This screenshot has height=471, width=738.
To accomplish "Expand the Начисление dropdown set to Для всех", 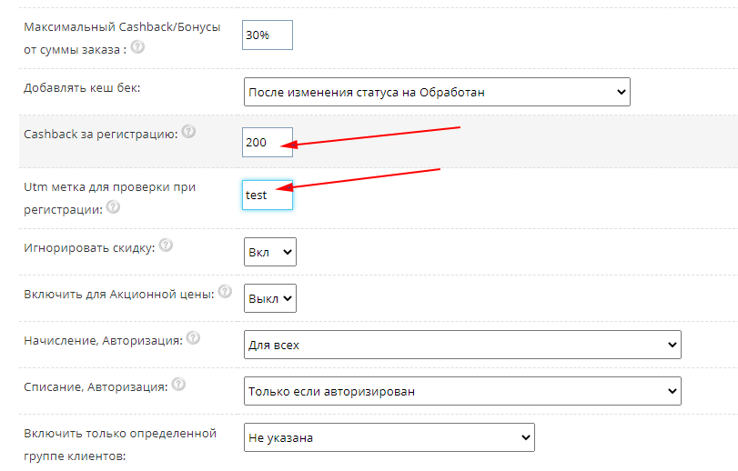I will (462, 346).
